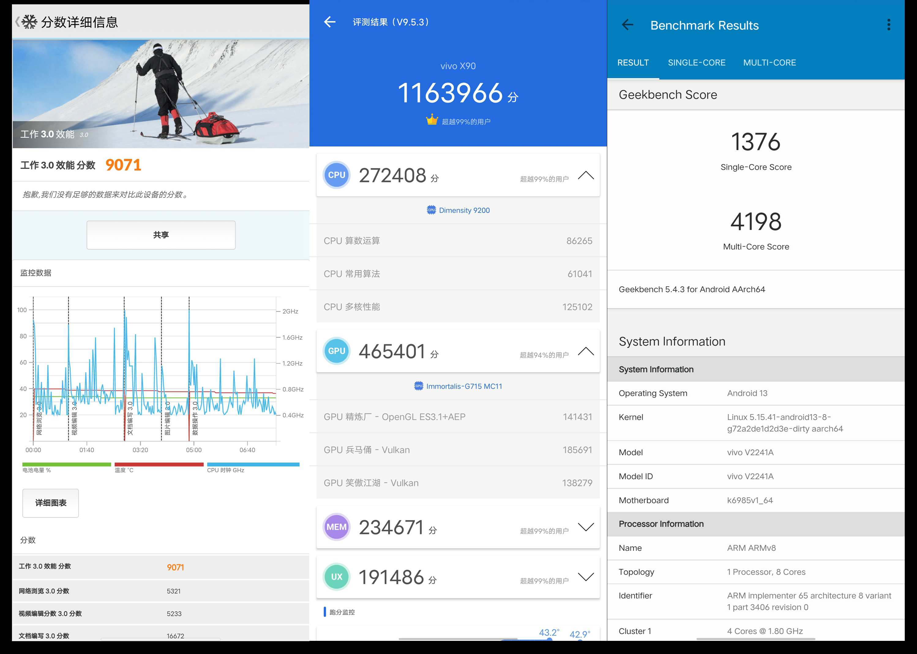Select the Motherboard k6985v1_64 row
This screenshot has height=654, width=917.
[755, 500]
